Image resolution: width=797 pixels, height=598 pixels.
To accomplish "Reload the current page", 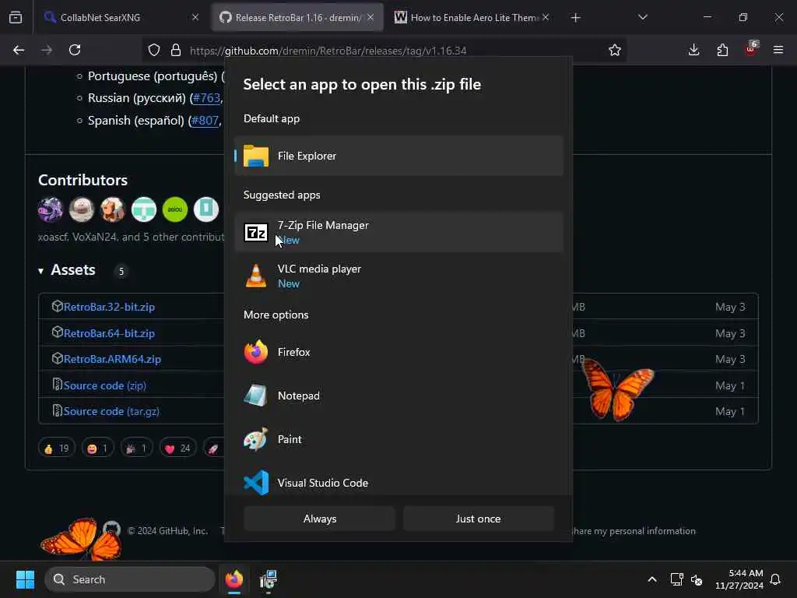I will 75,50.
